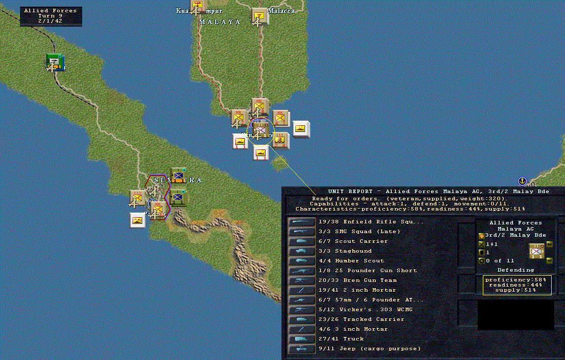This screenshot has width=565, height=360.
Task: Click the Jeep cargo purpose equipment icon
Action: 302,349
